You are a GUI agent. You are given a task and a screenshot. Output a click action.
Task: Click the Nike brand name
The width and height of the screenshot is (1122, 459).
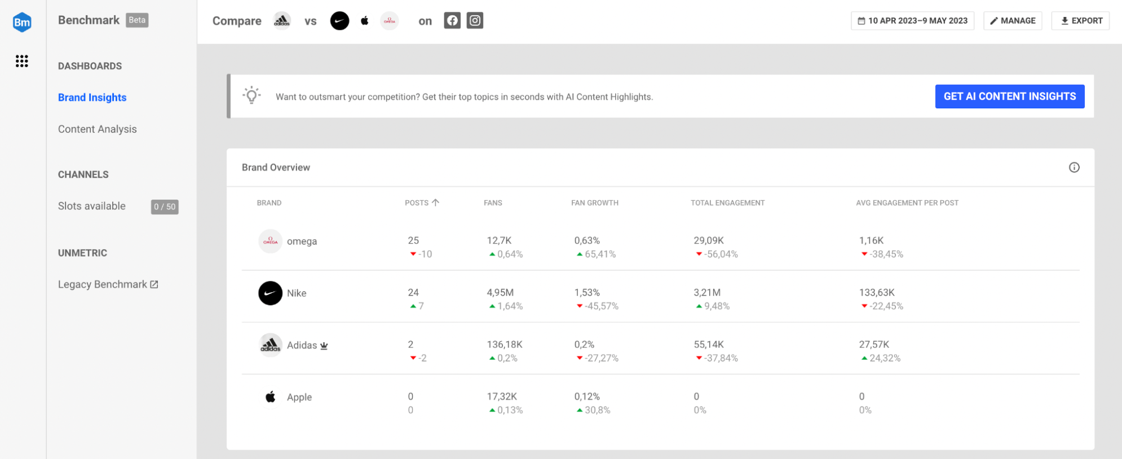(x=297, y=293)
